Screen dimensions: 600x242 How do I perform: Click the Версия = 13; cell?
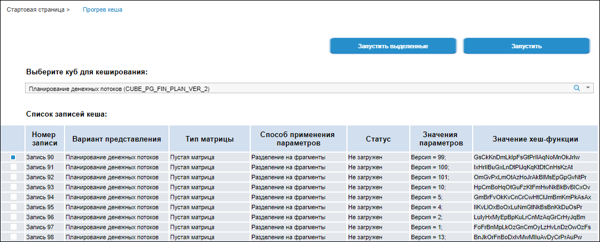click(441, 237)
